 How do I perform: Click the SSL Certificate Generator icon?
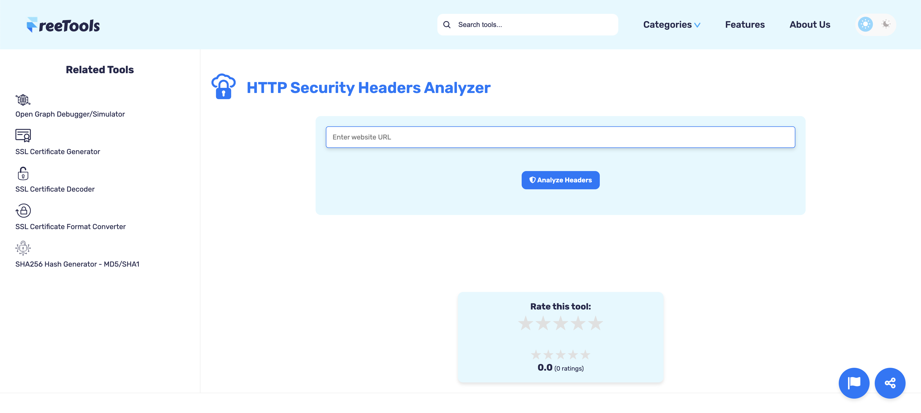[x=23, y=136]
